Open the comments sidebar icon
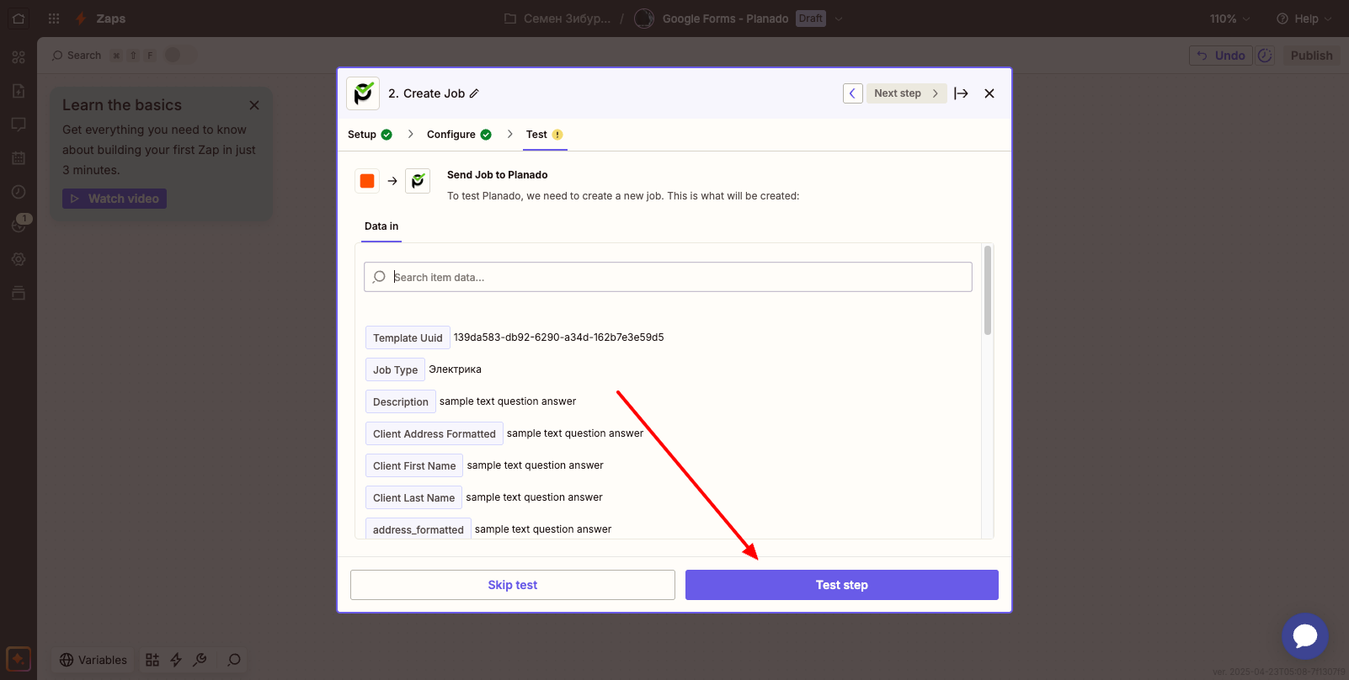This screenshot has width=1349, height=680. click(x=19, y=125)
